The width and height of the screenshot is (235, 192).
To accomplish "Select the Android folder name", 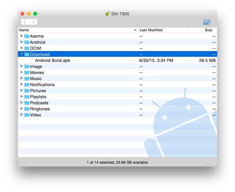I will click(x=38, y=42).
